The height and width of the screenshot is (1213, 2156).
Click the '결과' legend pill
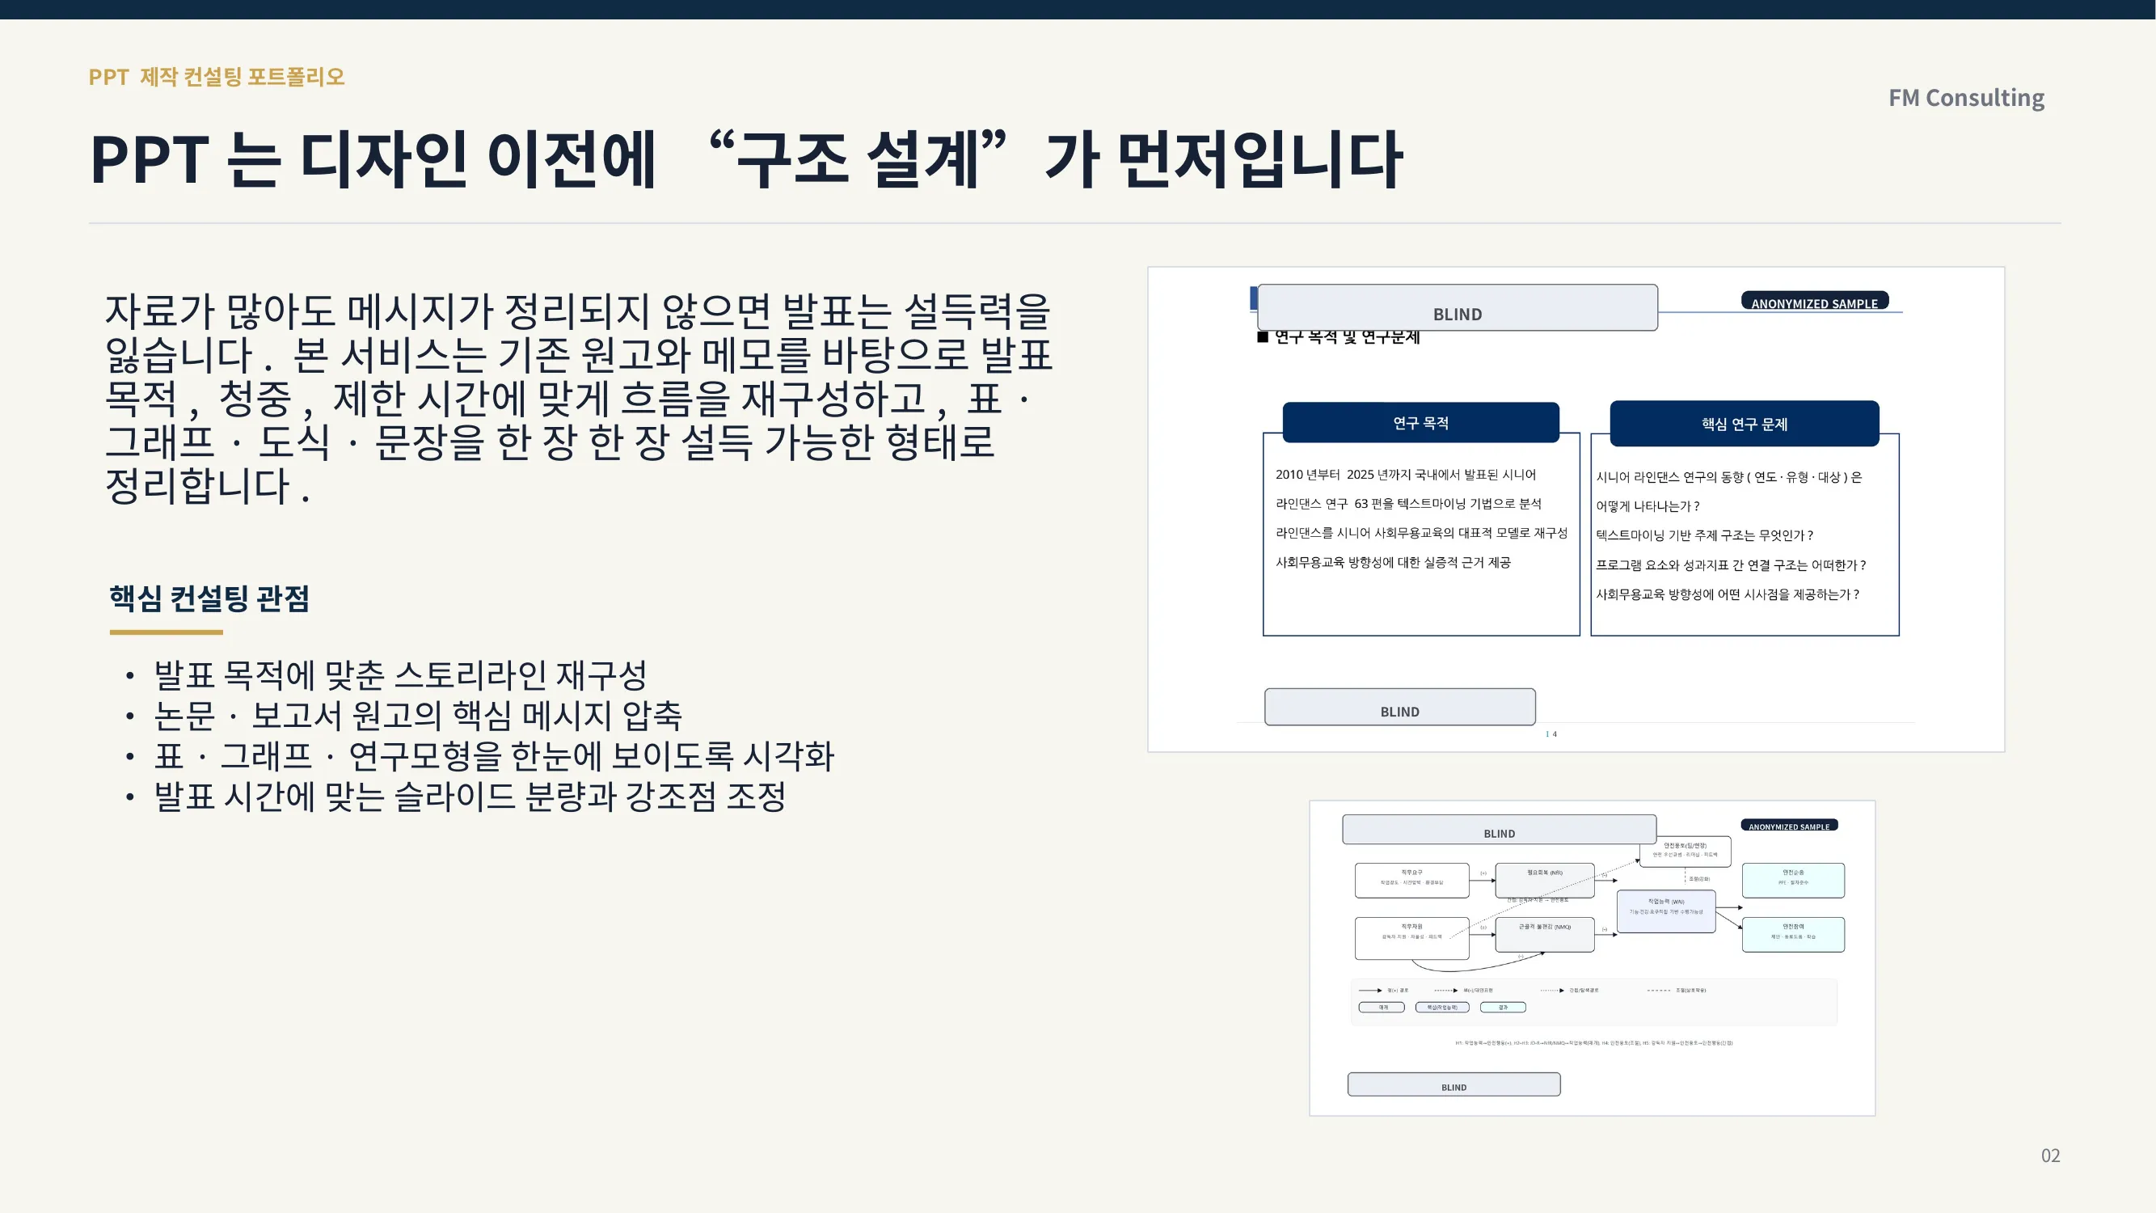click(x=1503, y=1007)
